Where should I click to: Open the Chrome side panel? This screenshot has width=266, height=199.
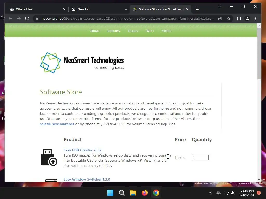(x=239, y=18)
